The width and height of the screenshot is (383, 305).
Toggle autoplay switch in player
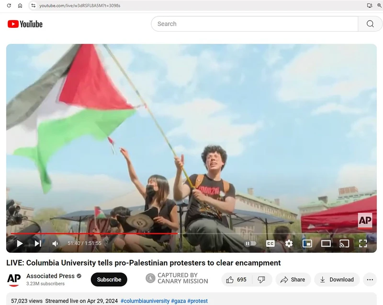(251, 244)
